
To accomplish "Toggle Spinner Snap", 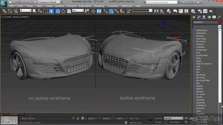I will coord(122,11).
